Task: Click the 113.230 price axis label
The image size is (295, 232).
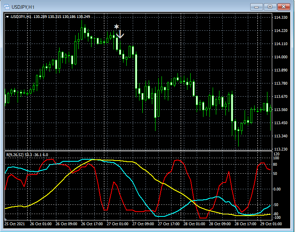Action: click(281, 149)
